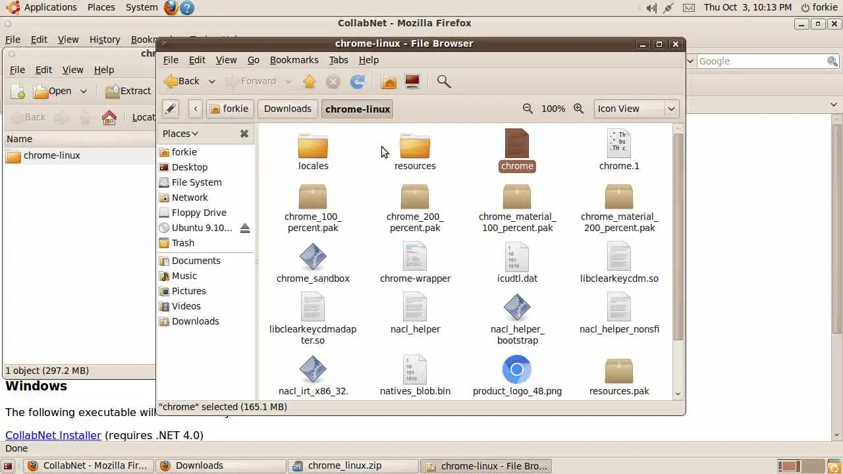Screen dimensions: 843x474
Task: Select the chrome executable file
Action: tap(517, 150)
